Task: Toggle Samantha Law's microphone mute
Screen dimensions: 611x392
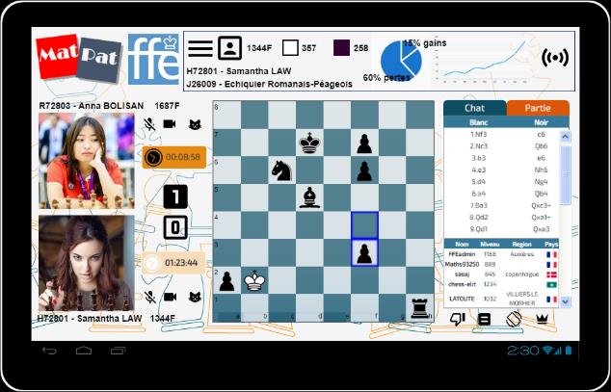Action: (150, 298)
